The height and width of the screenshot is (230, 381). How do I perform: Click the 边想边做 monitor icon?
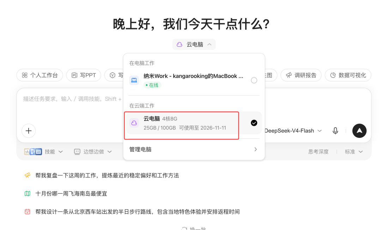point(77,152)
